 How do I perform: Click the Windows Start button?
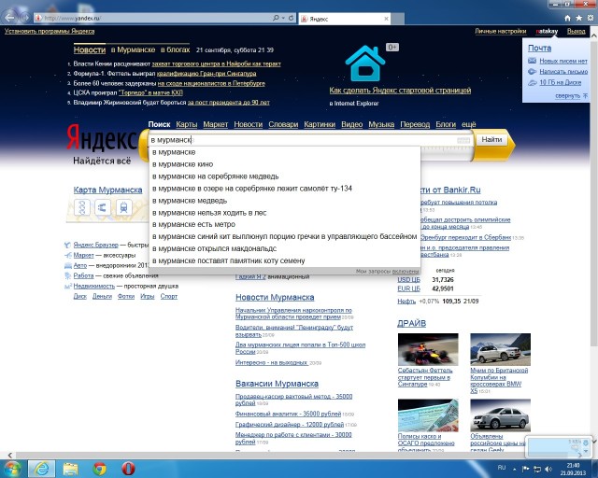[11, 469]
